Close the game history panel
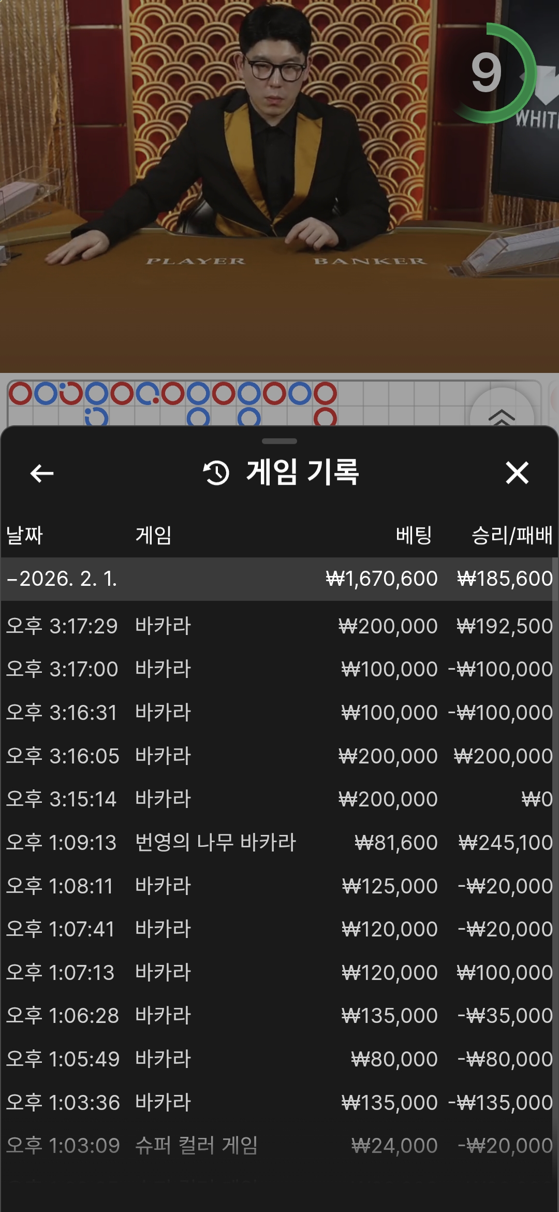The image size is (559, 1212). [x=517, y=473]
